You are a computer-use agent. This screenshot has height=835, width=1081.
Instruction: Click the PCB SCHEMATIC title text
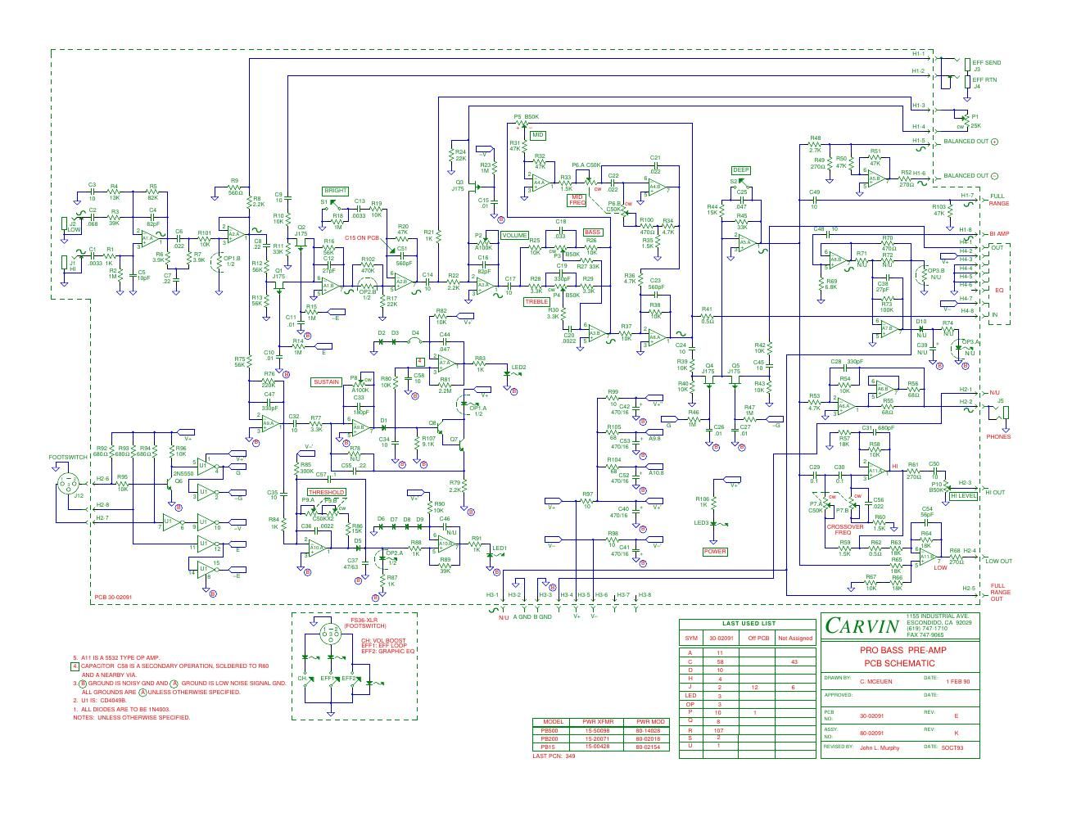899,663
